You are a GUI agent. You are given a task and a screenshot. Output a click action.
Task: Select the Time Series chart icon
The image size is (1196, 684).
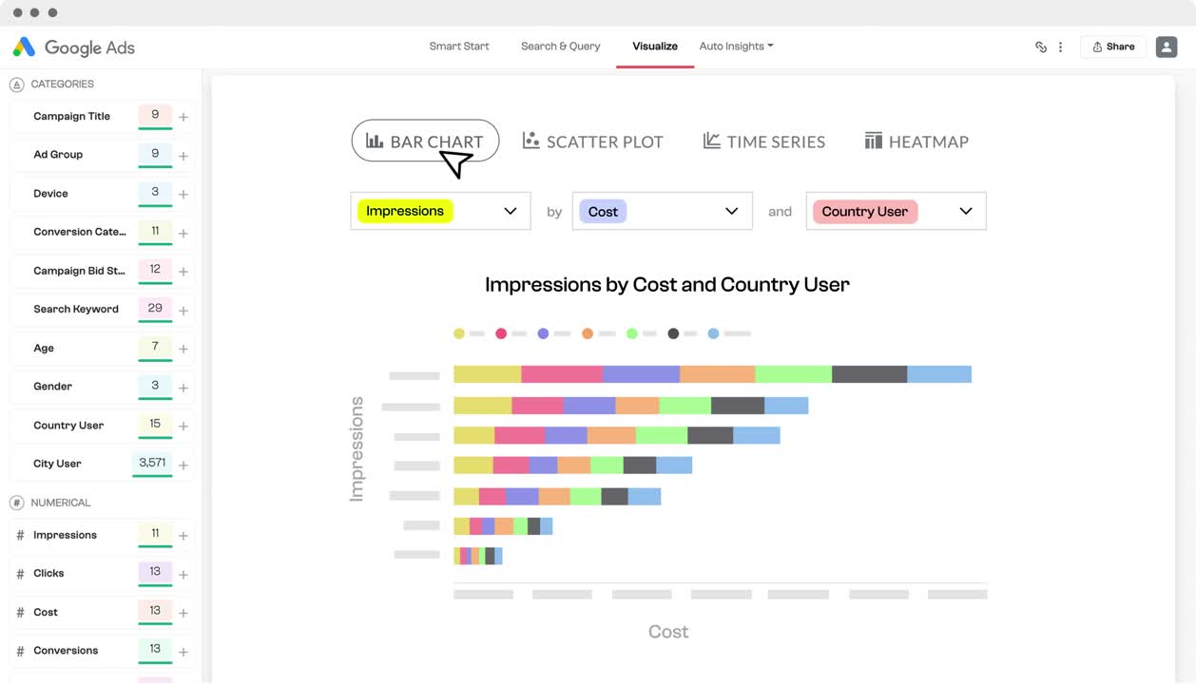710,140
